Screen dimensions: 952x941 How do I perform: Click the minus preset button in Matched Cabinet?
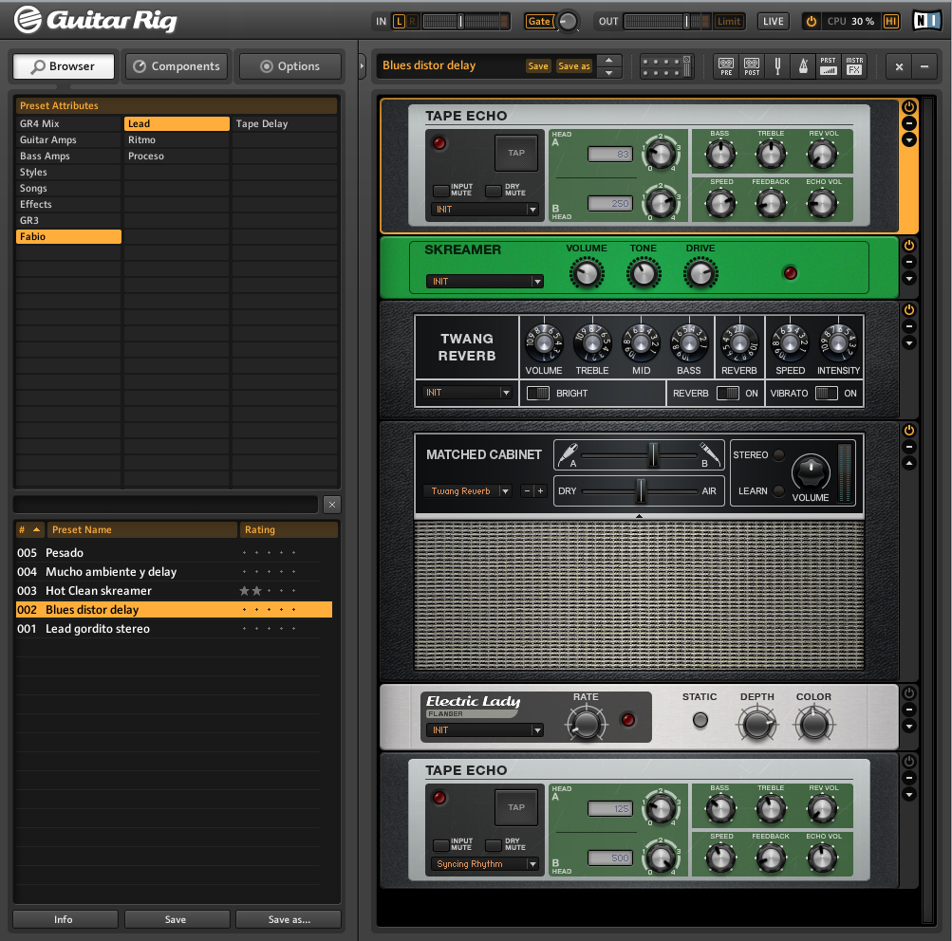click(x=527, y=490)
